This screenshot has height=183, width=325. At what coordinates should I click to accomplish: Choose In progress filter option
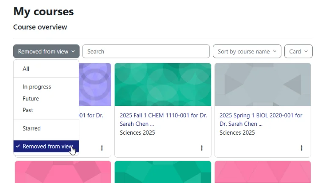click(x=46, y=87)
